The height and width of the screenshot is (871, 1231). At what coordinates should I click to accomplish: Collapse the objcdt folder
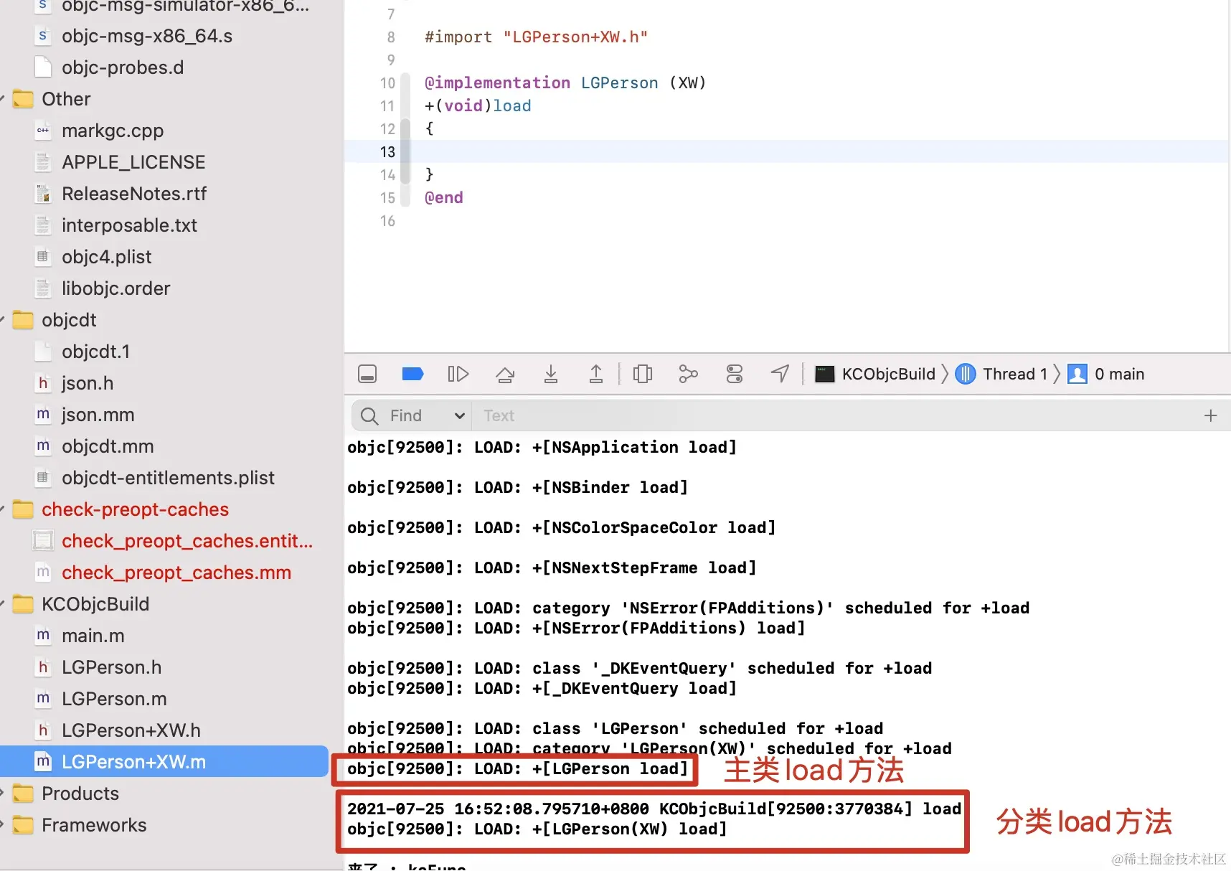6,320
